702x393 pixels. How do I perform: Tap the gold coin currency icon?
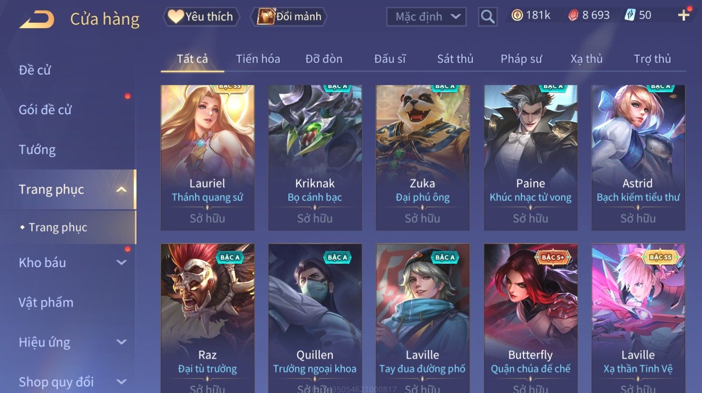[x=517, y=15]
